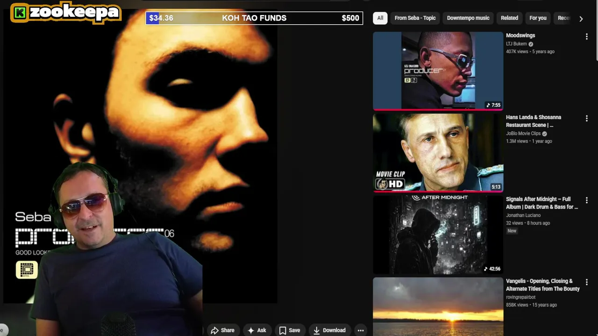Open the After Midnight album thumbnail
Viewport: 598px width, 336px height.
[438, 235]
